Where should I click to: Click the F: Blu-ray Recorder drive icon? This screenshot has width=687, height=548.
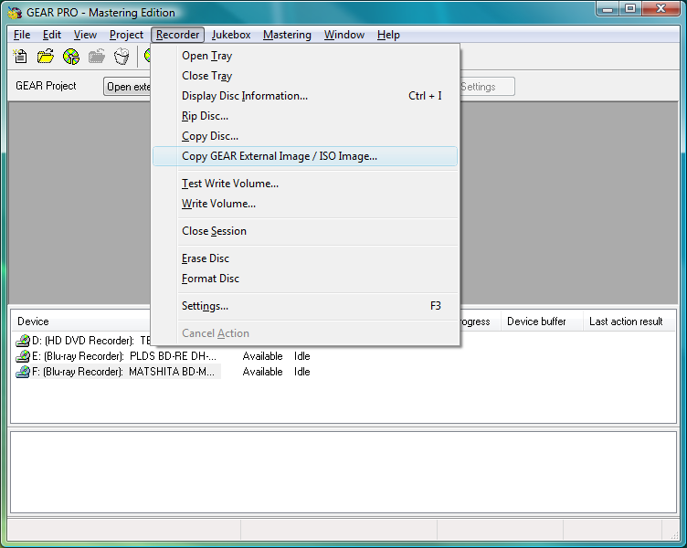(x=23, y=372)
